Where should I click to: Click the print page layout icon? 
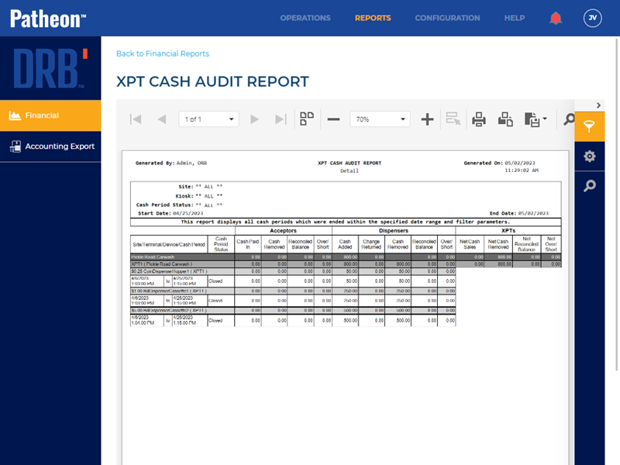[x=505, y=119]
